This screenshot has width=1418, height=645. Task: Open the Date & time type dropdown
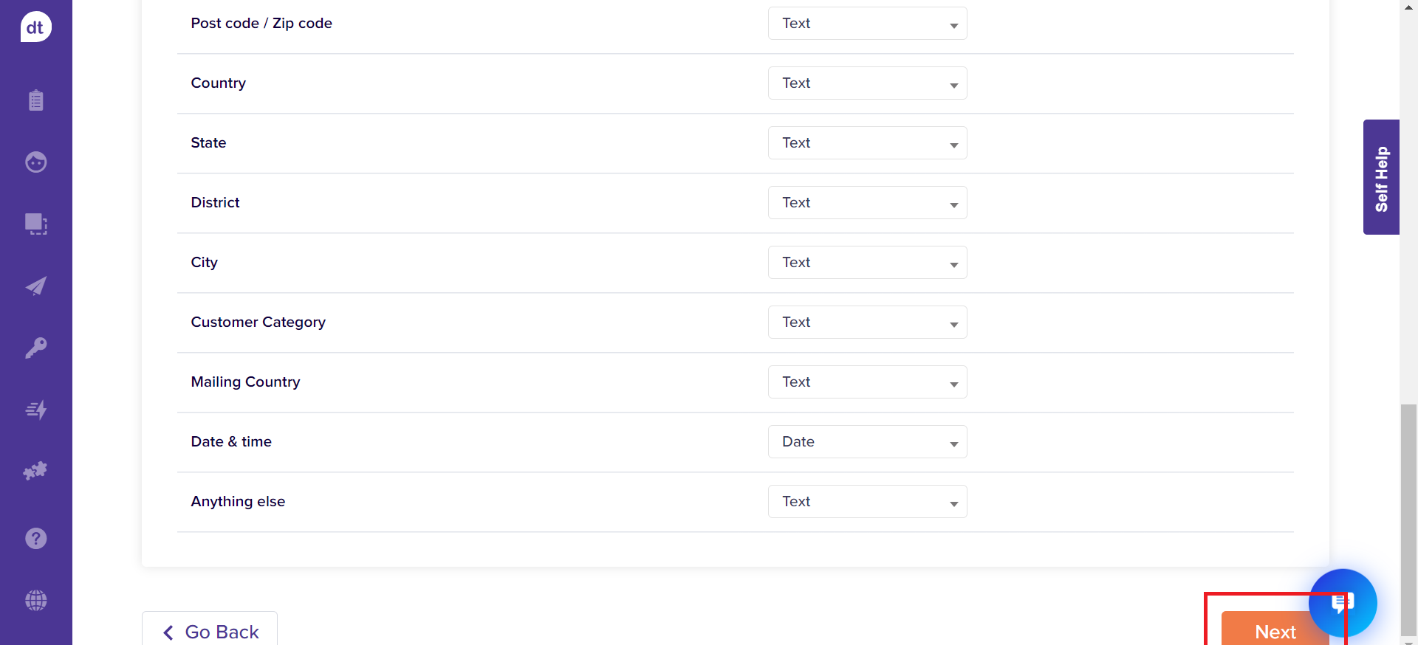point(867,442)
